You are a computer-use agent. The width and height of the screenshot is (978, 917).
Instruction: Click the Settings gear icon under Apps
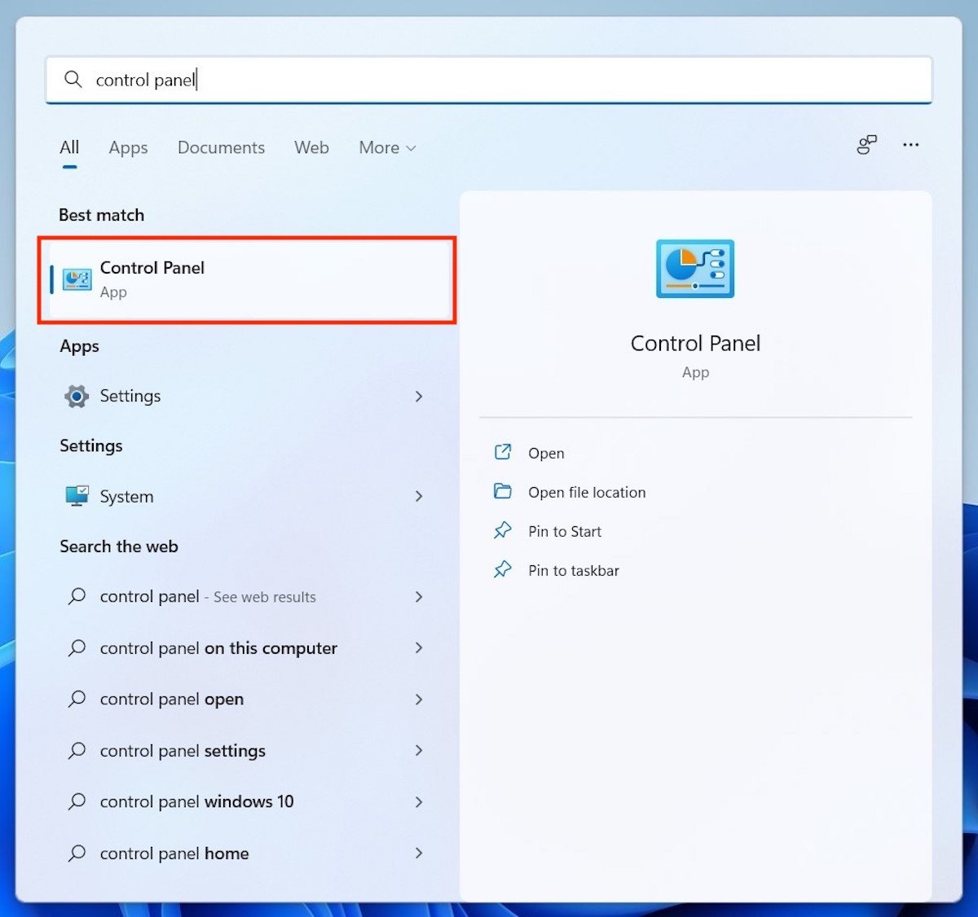coord(77,397)
